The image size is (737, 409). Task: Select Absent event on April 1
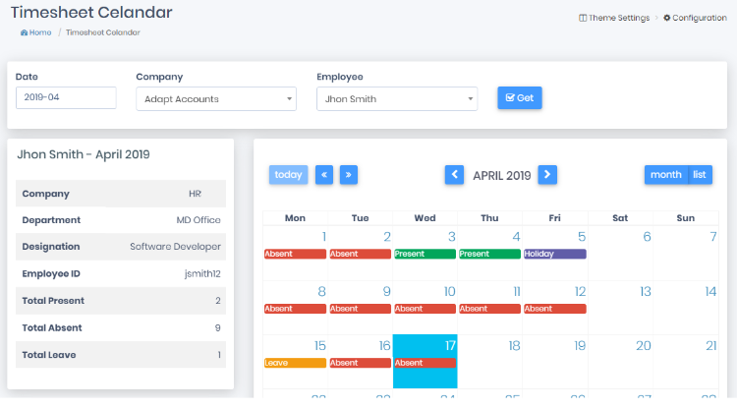pos(295,254)
